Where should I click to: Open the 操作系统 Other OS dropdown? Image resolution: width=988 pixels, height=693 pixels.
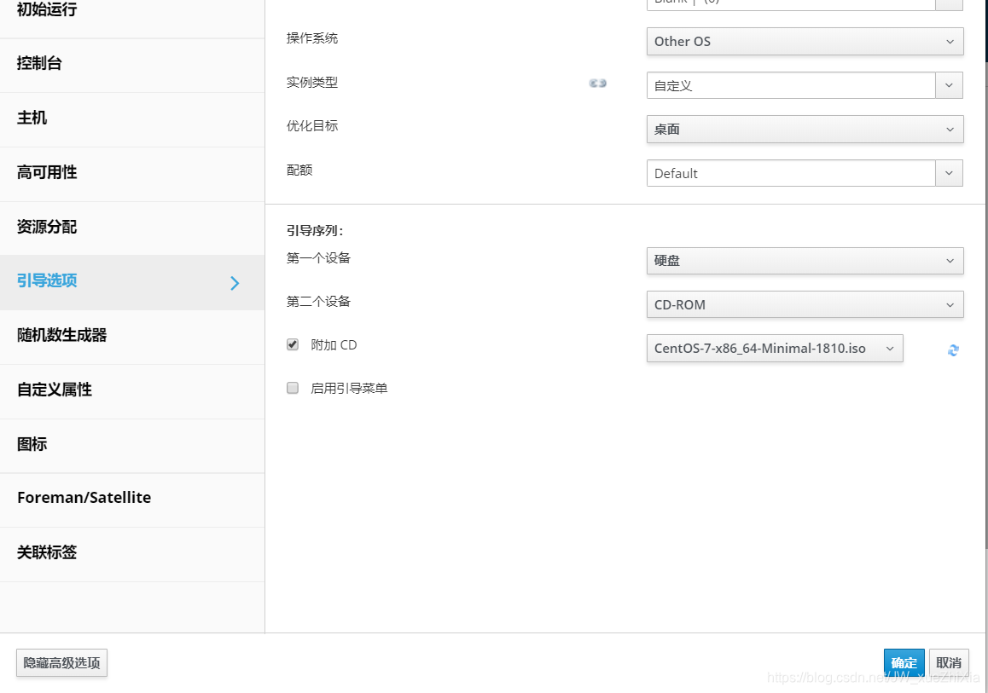tap(805, 42)
